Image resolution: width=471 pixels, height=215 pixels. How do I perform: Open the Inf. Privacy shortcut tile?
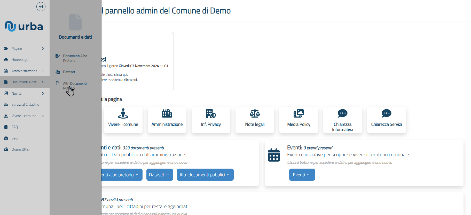tap(211, 120)
